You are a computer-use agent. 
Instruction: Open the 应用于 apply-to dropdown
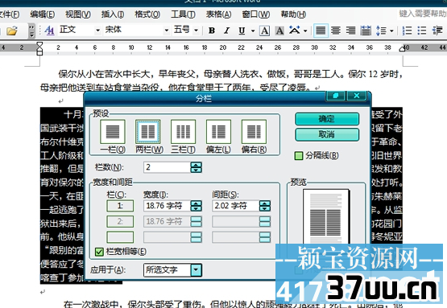click(x=197, y=270)
